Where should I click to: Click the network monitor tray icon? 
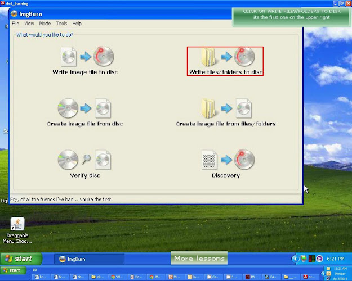[x=304, y=259]
